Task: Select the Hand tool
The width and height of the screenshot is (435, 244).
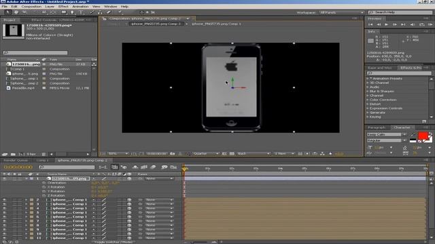Action: point(16,12)
